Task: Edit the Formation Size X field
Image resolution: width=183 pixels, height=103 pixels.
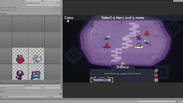Action: click(33, 88)
